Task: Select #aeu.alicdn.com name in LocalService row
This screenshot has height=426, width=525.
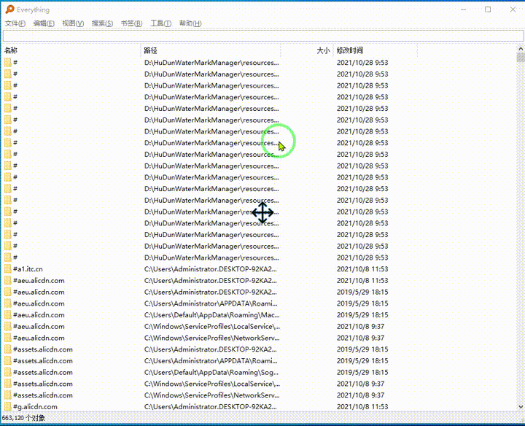Action: [39, 326]
